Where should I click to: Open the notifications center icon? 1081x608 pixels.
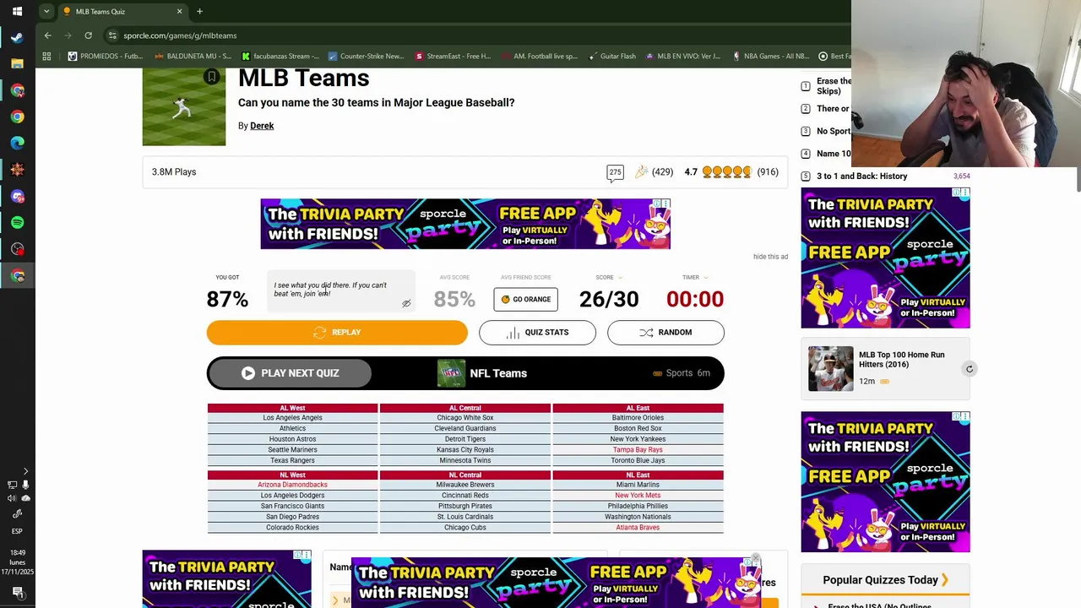click(x=17, y=591)
